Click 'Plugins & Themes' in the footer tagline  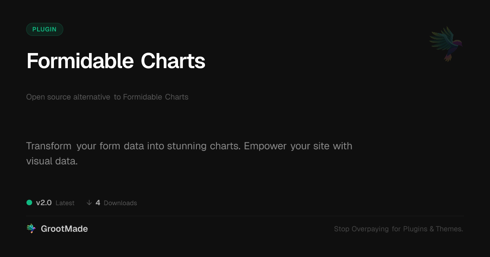coord(433,229)
